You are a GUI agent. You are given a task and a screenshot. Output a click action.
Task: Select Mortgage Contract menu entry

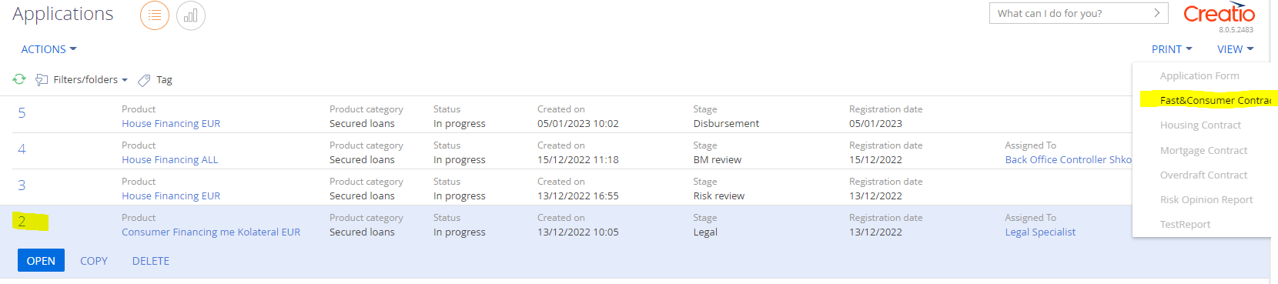[x=1203, y=150]
